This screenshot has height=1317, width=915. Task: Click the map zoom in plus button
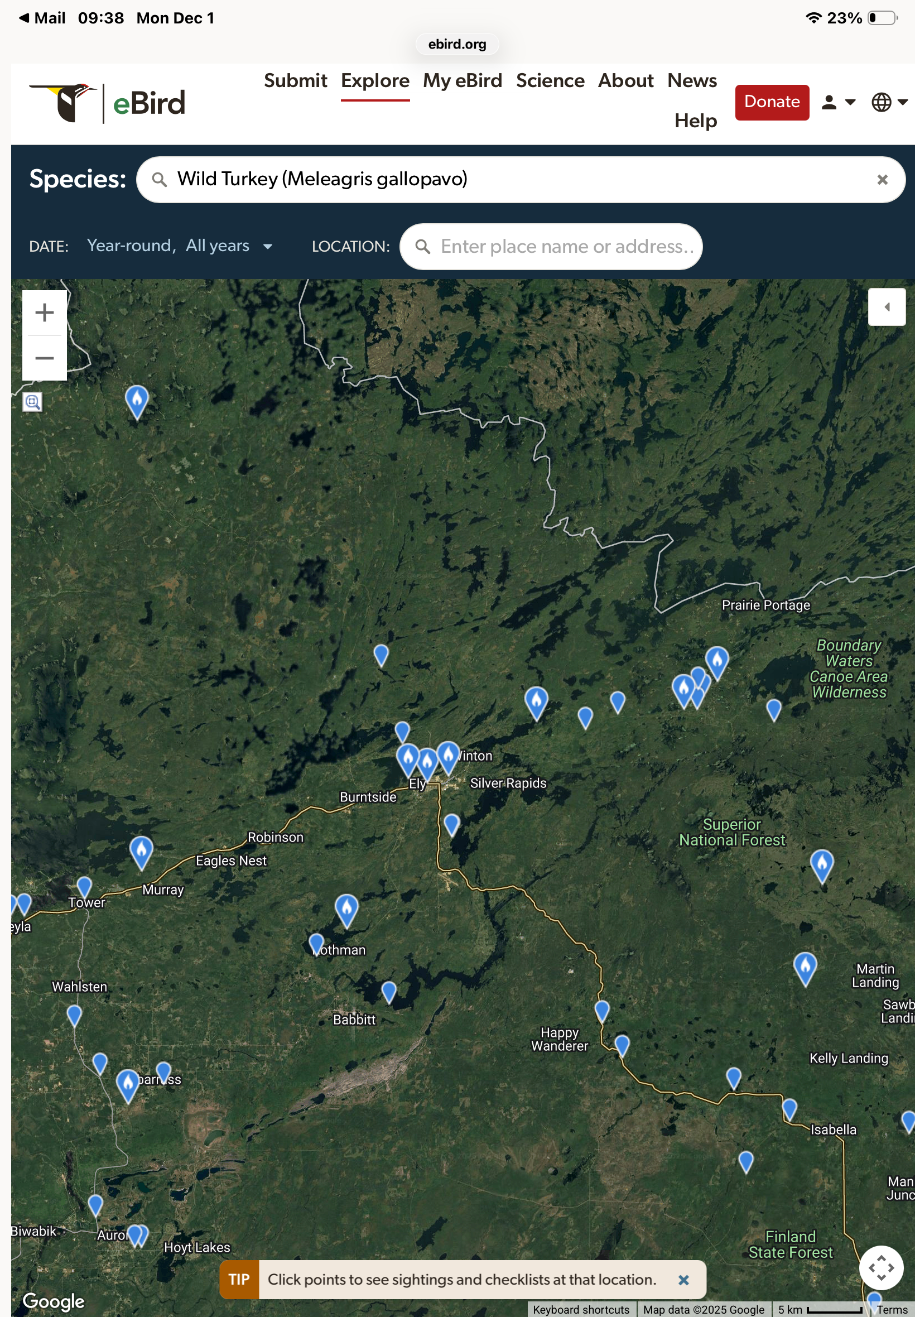(44, 313)
